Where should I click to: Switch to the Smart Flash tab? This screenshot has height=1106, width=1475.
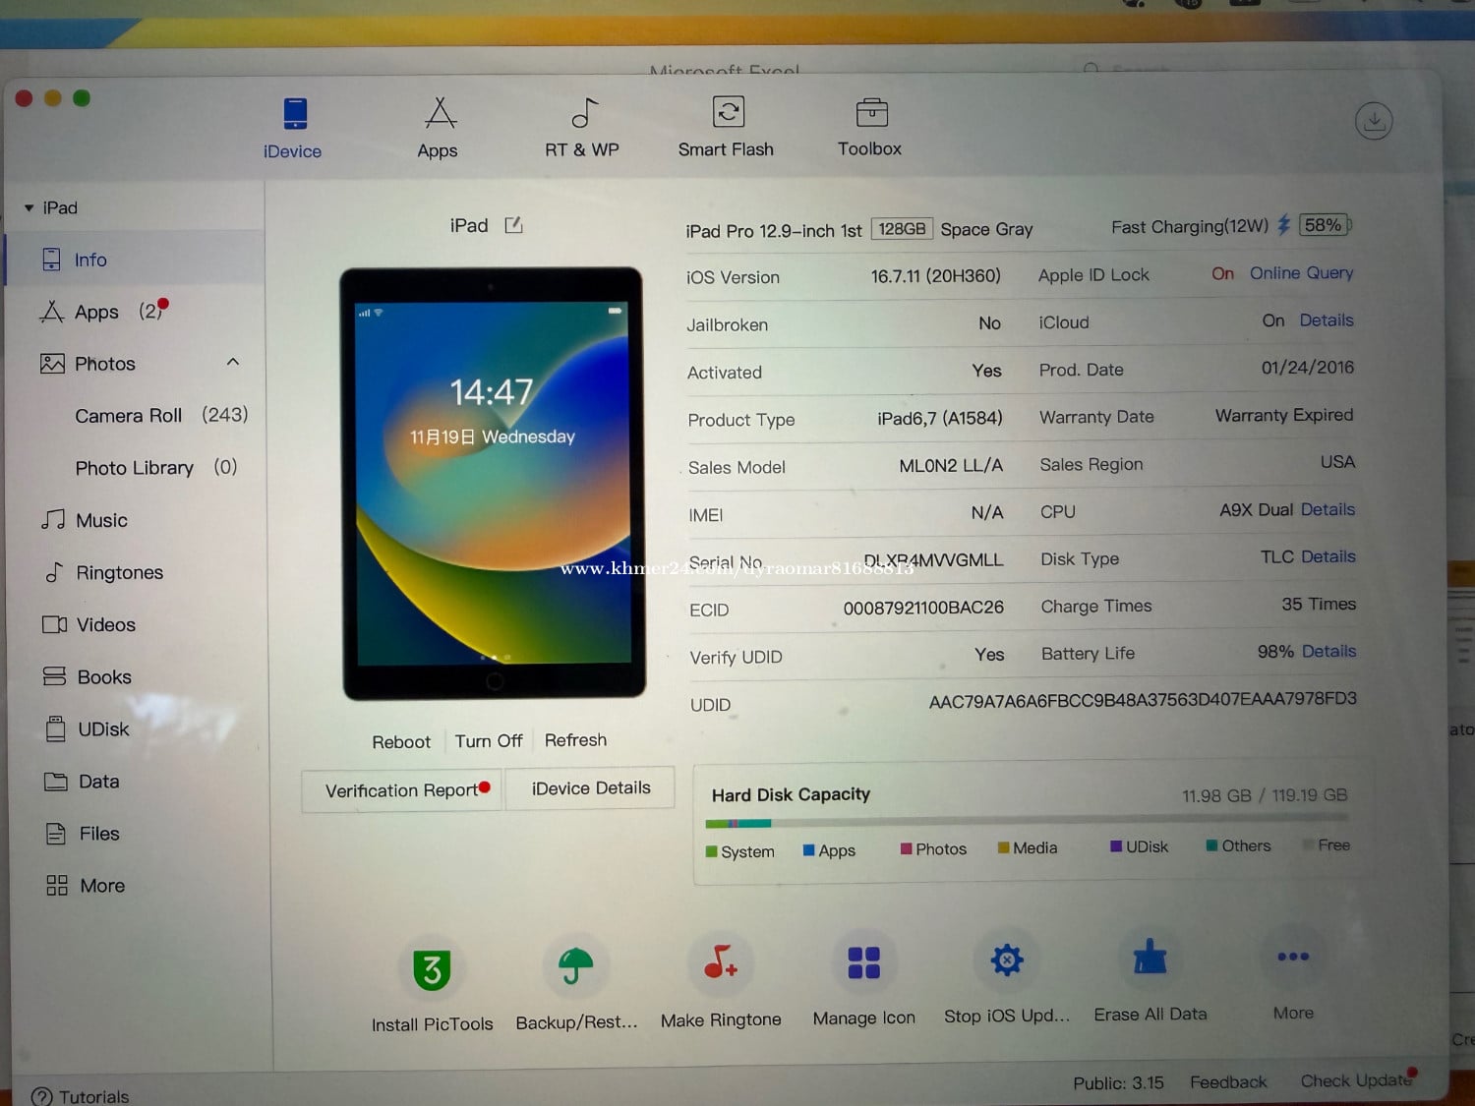[727, 127]
